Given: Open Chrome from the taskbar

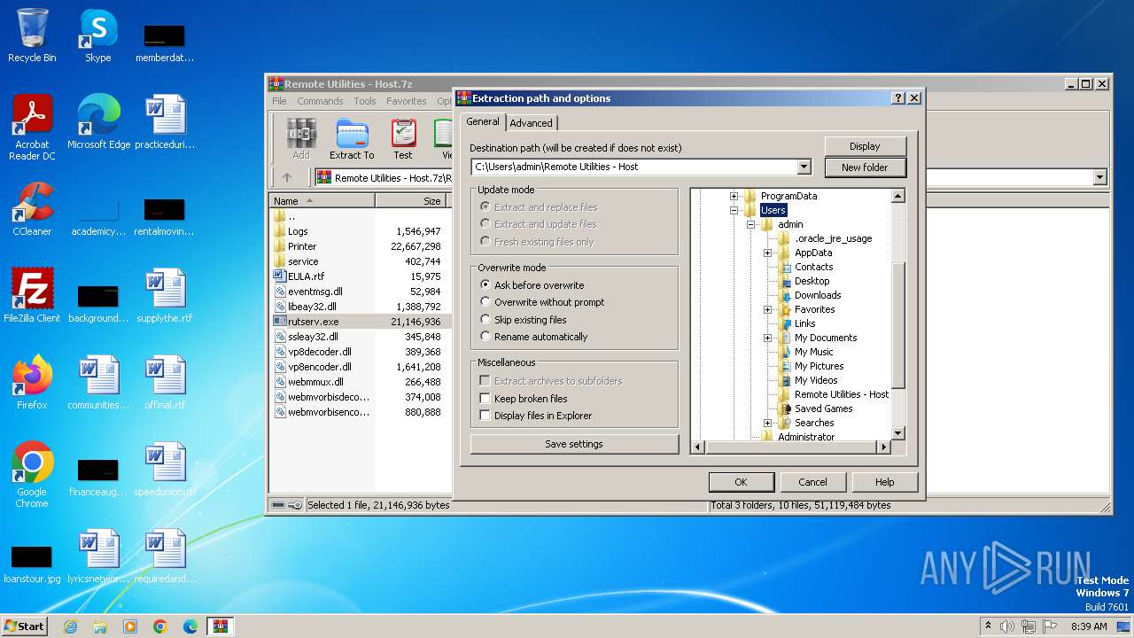Looking at the screenshot, I should click(160, 626).
